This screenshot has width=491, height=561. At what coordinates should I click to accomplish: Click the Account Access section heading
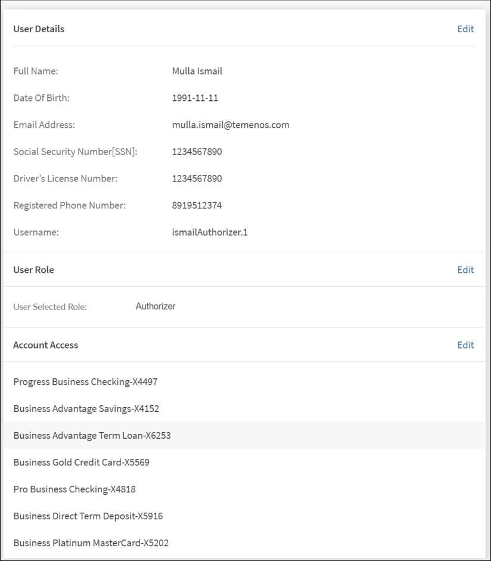pyautogui.click(x=45, y=345)
